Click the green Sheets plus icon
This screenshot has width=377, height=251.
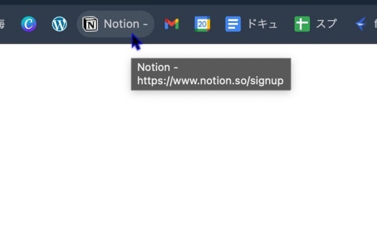coord(302,24)
